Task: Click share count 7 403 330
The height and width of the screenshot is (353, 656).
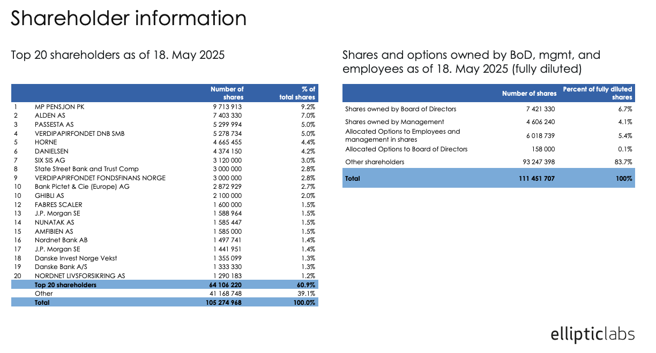Action: pyautogui.click(x=227, y=116)
